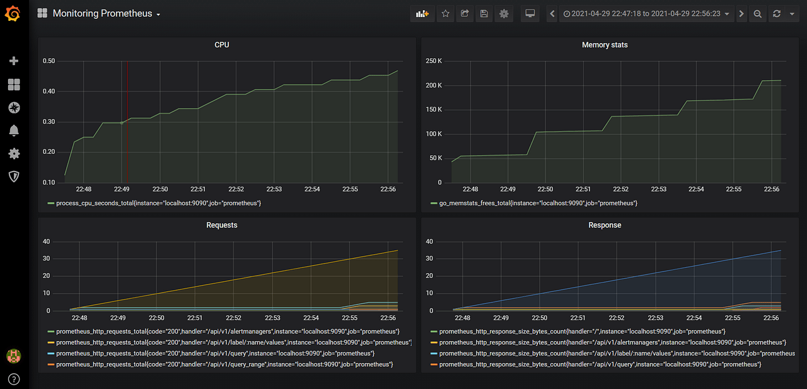The image size is (807, 389).
Task: Save the dashboard using floppy icon
Action: (x=484, y=13)
